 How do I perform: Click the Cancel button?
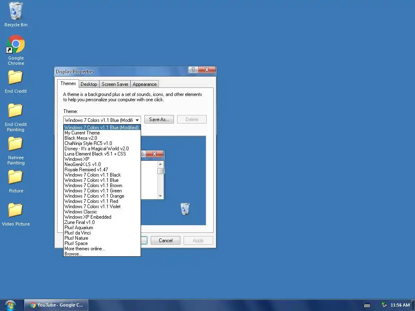[165, 241]
